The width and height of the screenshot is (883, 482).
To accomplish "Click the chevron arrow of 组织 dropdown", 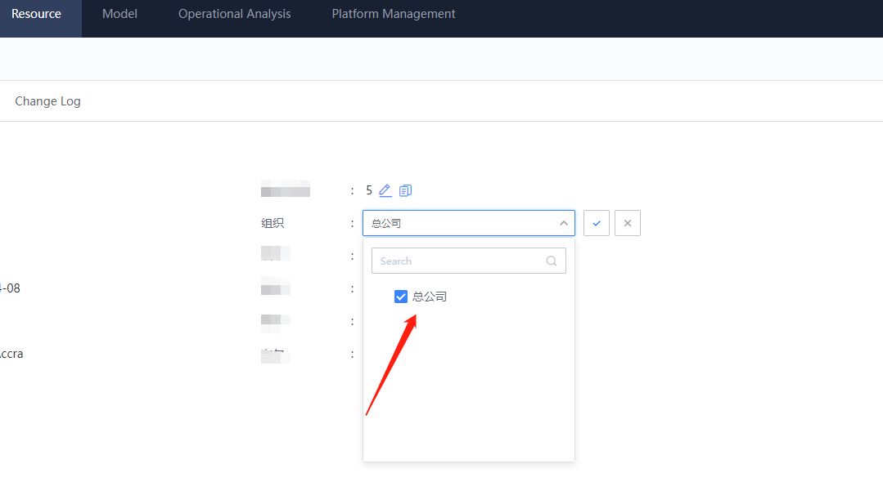I will point(564,223).
